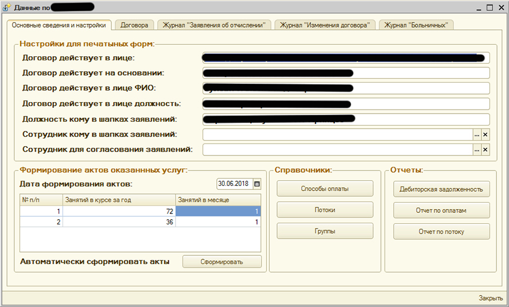Clear the 'Сотрудник для согласования заявлений' field
Viewport: 509px width, 307px height.
tap(485, 150)
